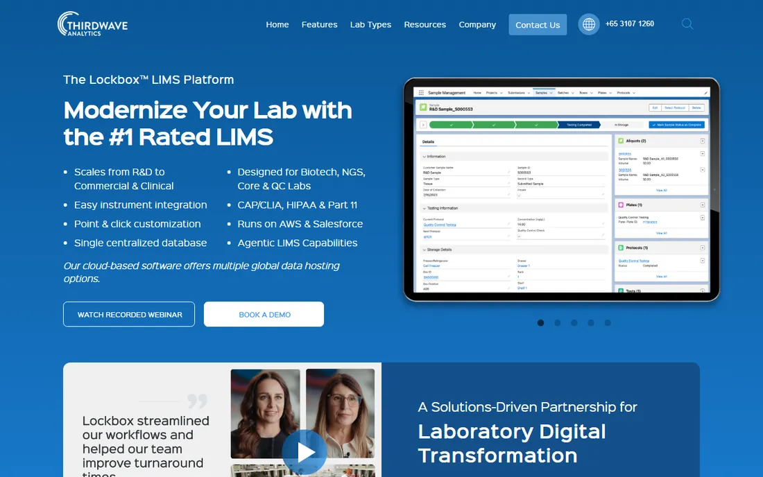Click the Contact Us button
The image size is (763, 477).
coord(538,24)
